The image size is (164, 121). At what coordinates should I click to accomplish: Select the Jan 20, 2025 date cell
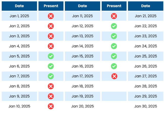[83, 106]
